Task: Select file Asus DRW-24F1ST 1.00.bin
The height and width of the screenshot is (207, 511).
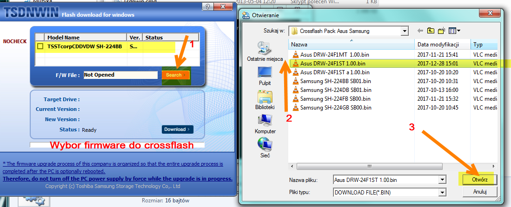Action: point(333,63)
